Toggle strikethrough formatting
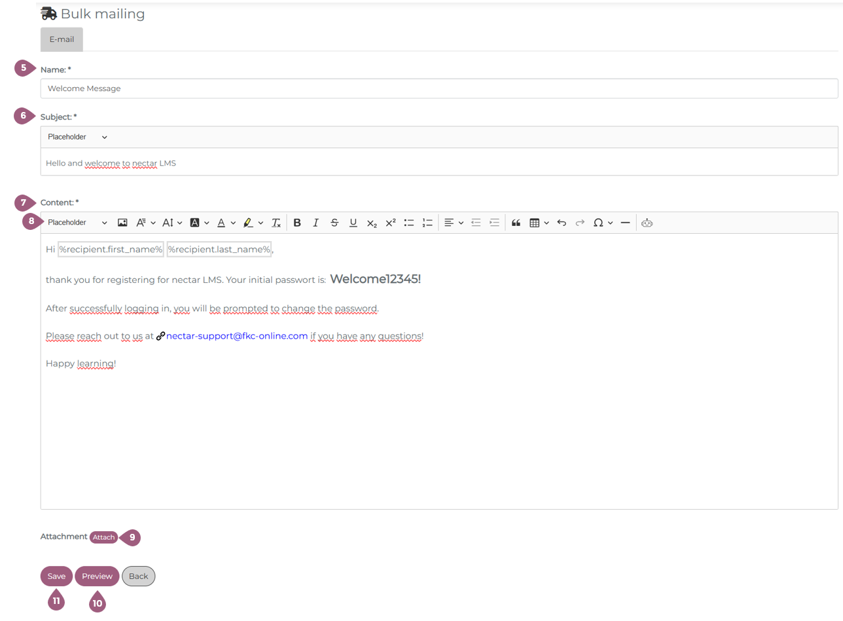Screen dimensions: 843x621 click(x=334, y=223)
